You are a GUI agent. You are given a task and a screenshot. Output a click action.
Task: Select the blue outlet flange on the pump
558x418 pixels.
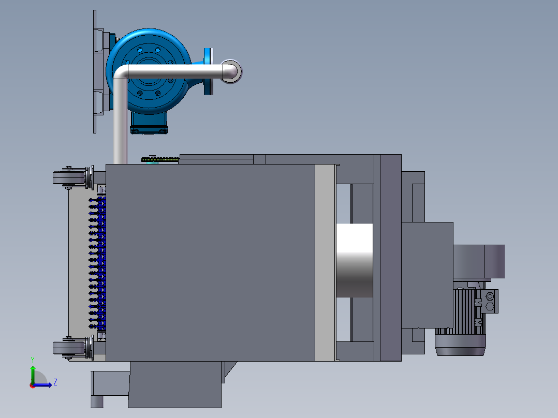point(209,71)
